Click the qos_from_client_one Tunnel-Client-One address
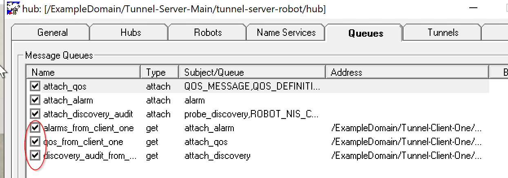This screenshot has height=178, width=508. (406, 142)
